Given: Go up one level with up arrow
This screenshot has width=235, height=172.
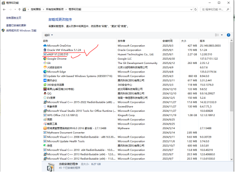Looking at the screenshot, I should pyautogui.click(x=20, y=9).
